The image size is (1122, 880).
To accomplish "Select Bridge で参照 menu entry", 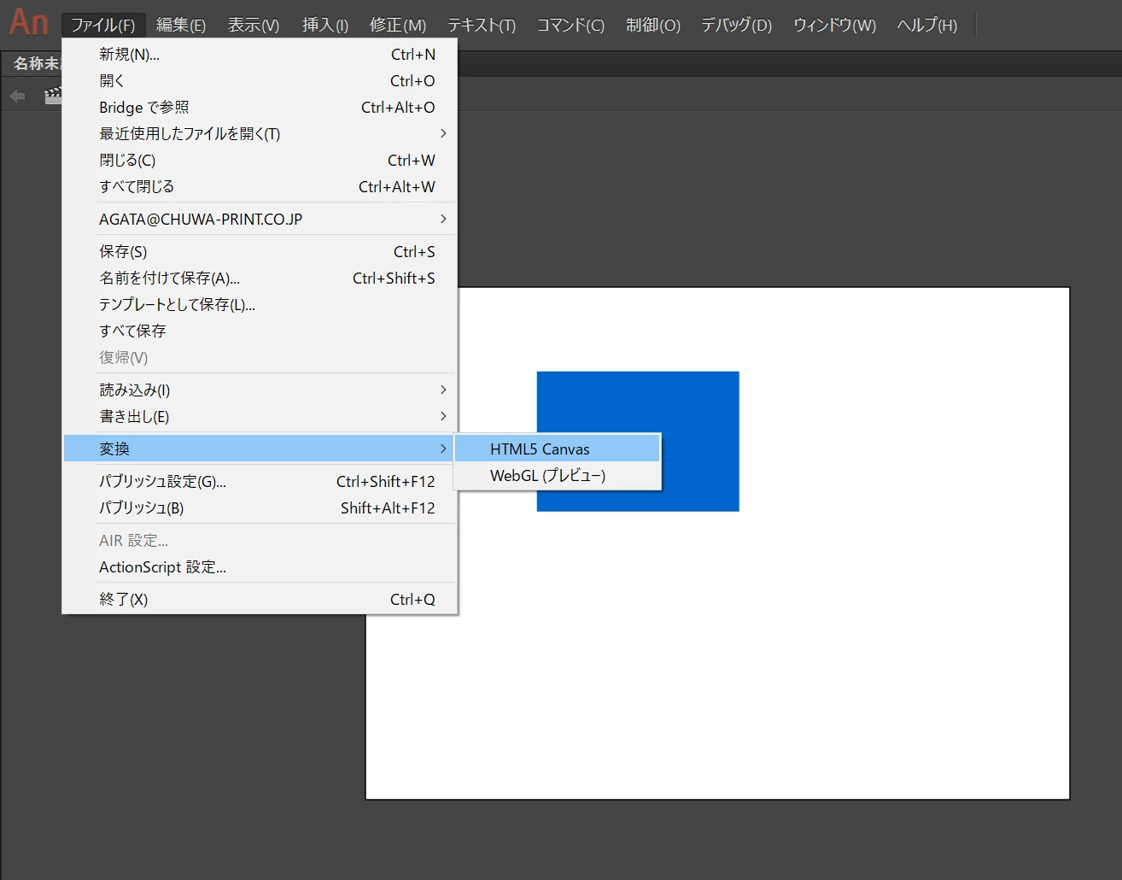I will click(260, 108).
